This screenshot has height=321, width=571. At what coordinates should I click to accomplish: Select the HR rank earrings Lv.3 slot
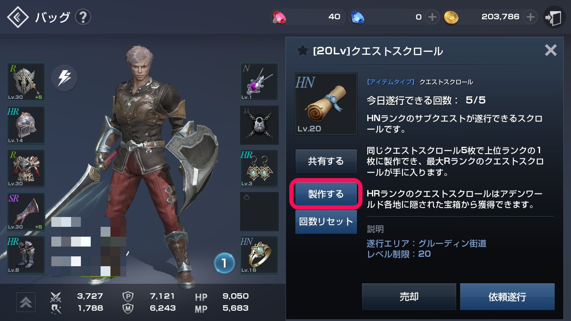click(259, 168)
